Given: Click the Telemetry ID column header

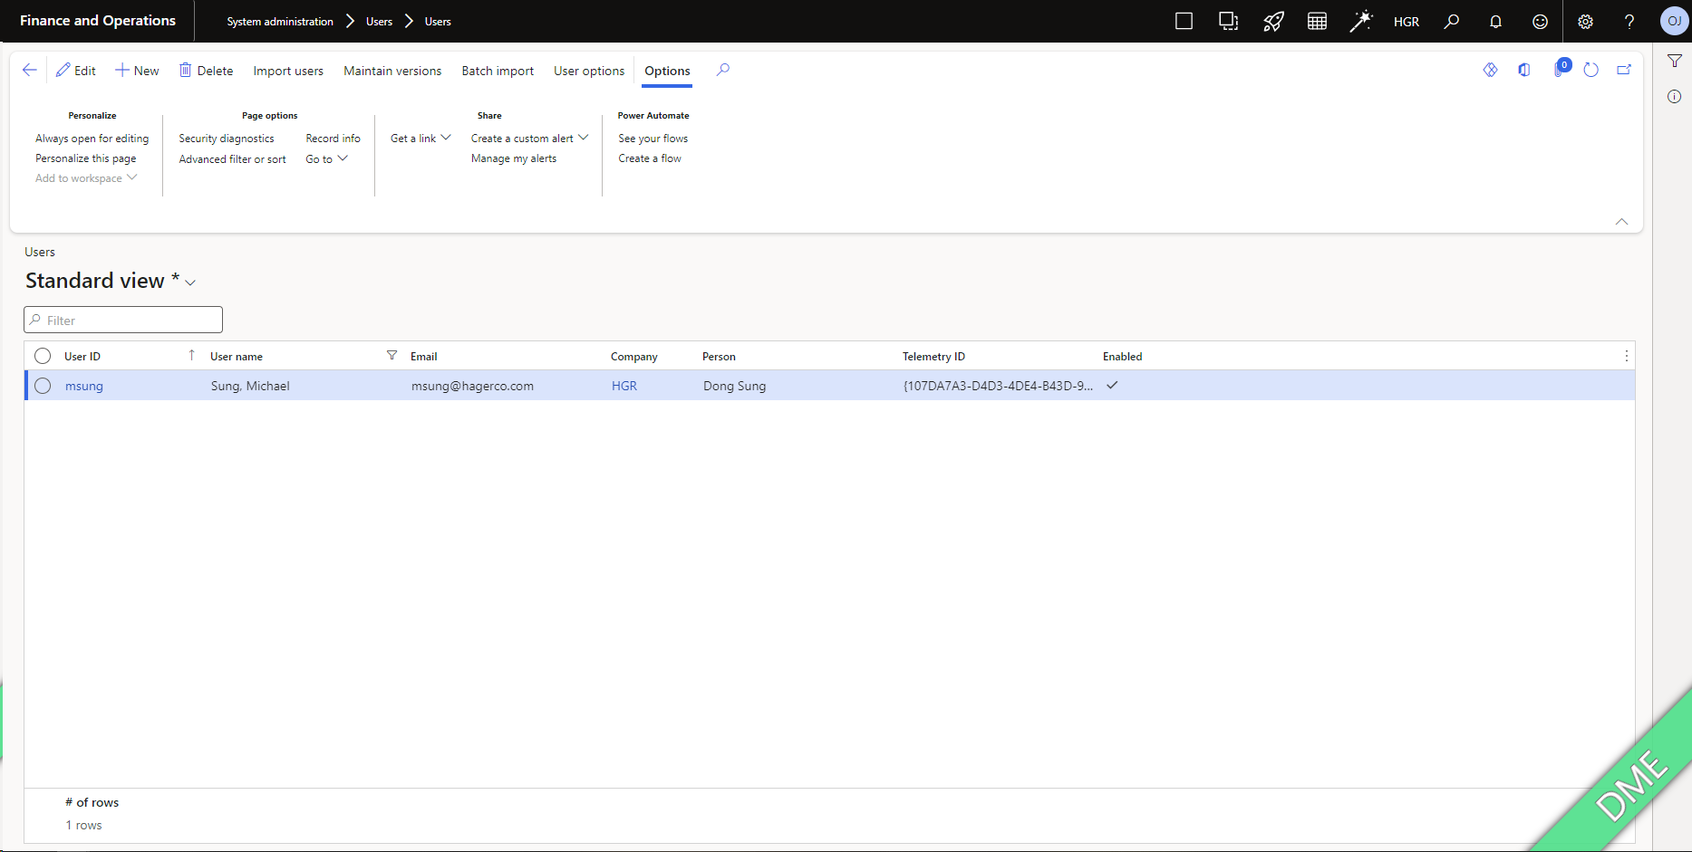Looking at the screenshot, I should (x=933, y=357).
